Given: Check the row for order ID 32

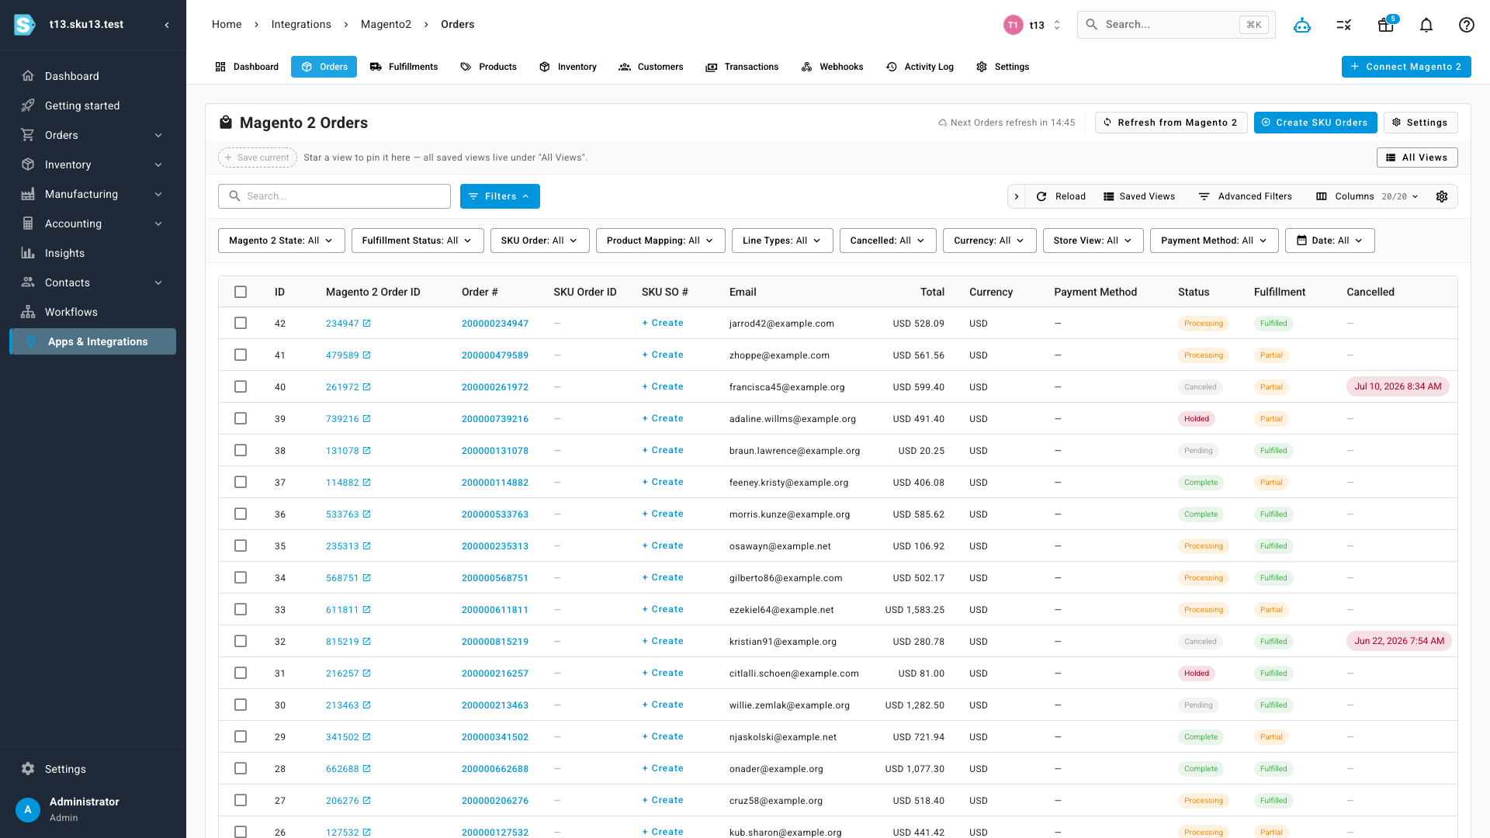Looking at the screenshot, I should coord(241,641).
